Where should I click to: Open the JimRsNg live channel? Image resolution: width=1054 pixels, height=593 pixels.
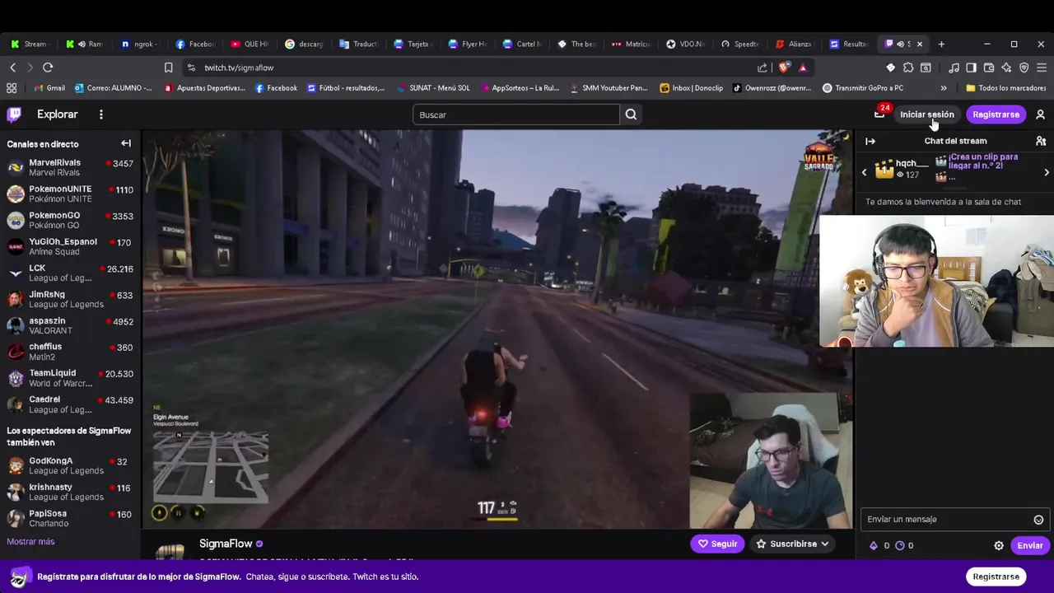click(x=70, y=300)
